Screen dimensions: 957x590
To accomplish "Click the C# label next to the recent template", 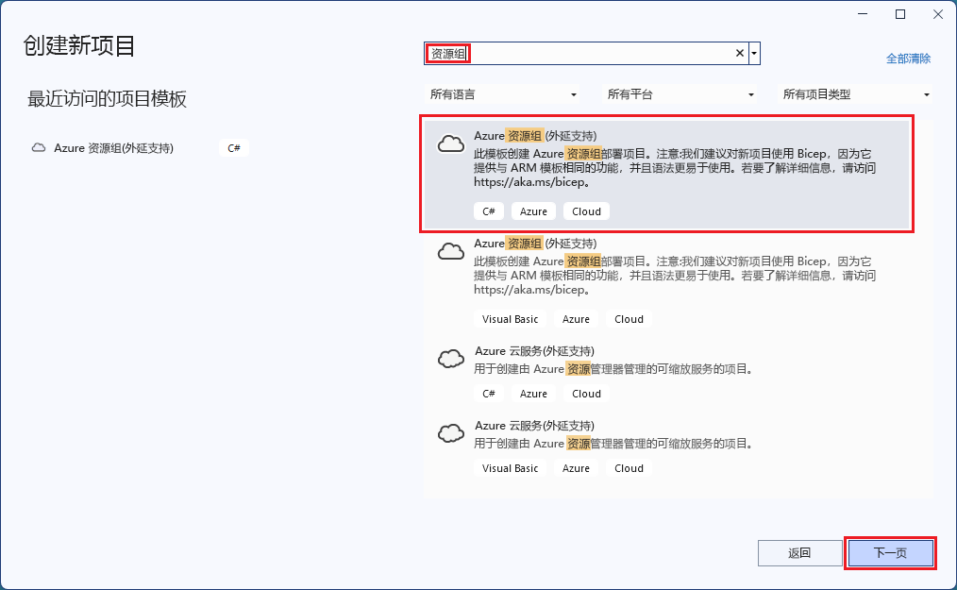I will pyautogui.click(x=232, y=147).
